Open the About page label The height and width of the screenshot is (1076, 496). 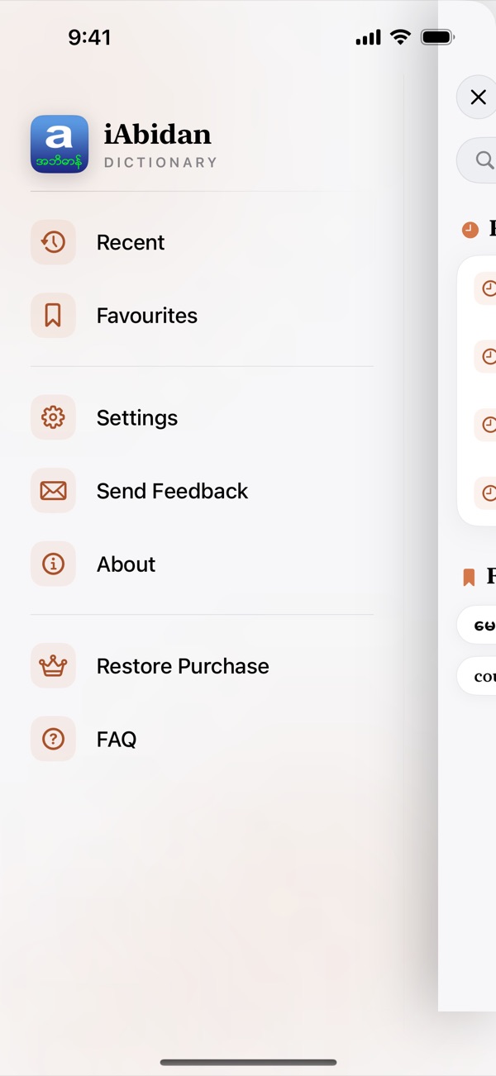coord(126,564)
